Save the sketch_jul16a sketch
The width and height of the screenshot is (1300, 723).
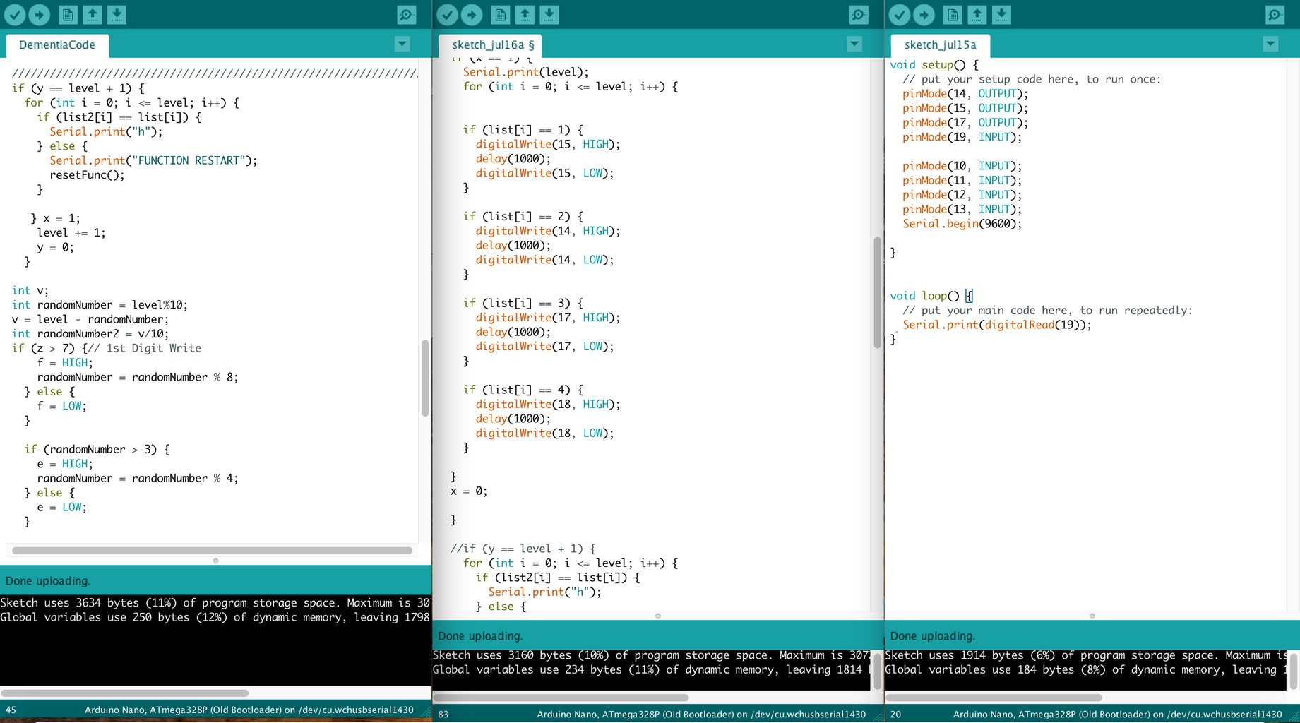pos(549,14)
